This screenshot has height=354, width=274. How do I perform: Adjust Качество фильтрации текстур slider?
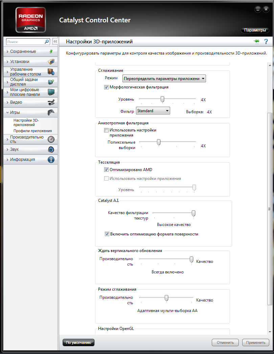click(x=193, y=213)
